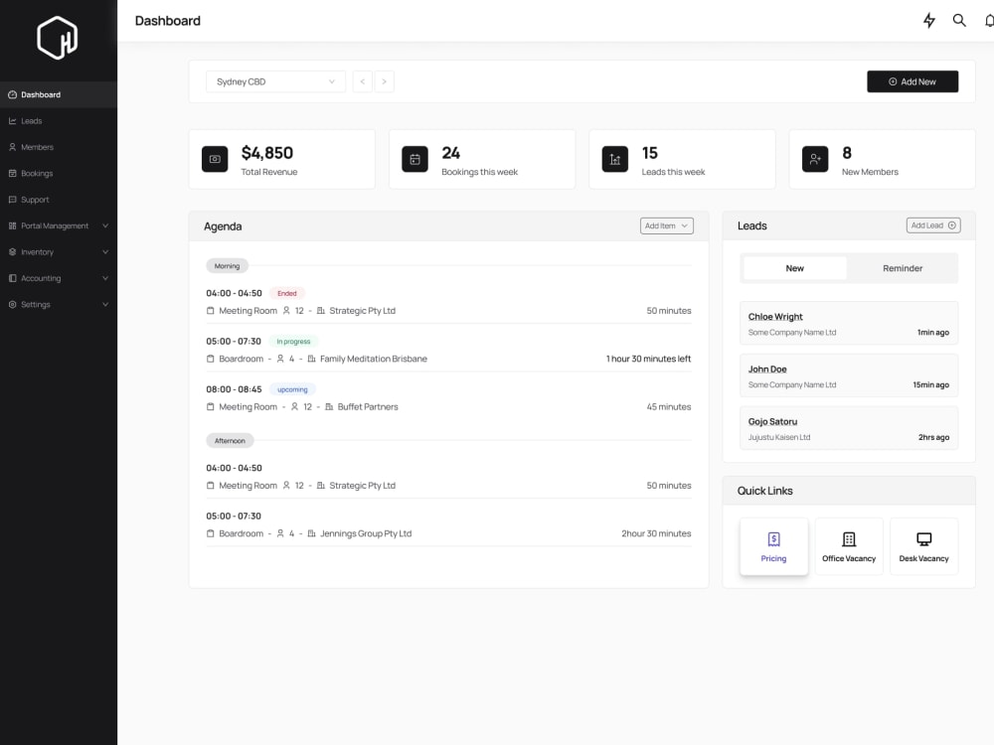This screenshot has width=994, height=745.
Task: Click the Dashboard gauge icon in the sidebar
Action: tap(12, 94)
